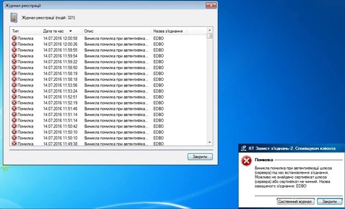Click the 'Опис' column header
345x209 pixels.
point(117,31)
